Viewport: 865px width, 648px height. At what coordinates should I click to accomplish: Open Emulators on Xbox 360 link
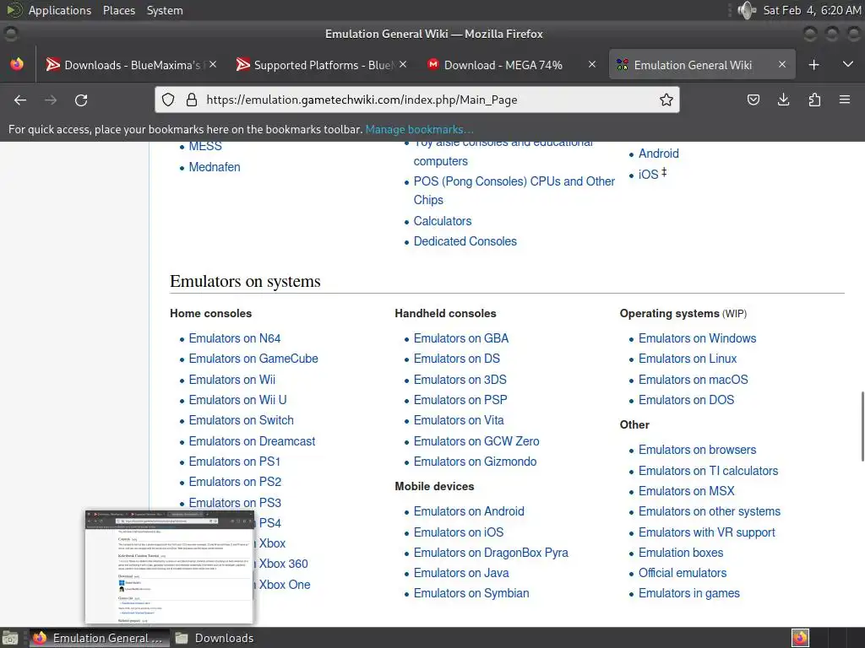click(x=283, y=564)
